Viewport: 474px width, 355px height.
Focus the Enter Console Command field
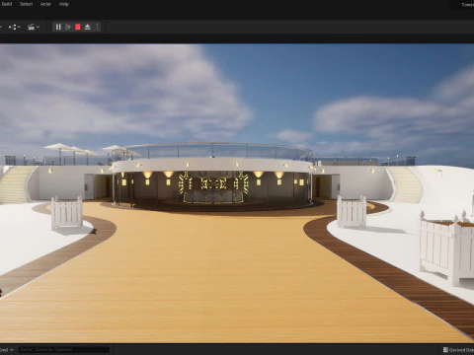(64, 349)
